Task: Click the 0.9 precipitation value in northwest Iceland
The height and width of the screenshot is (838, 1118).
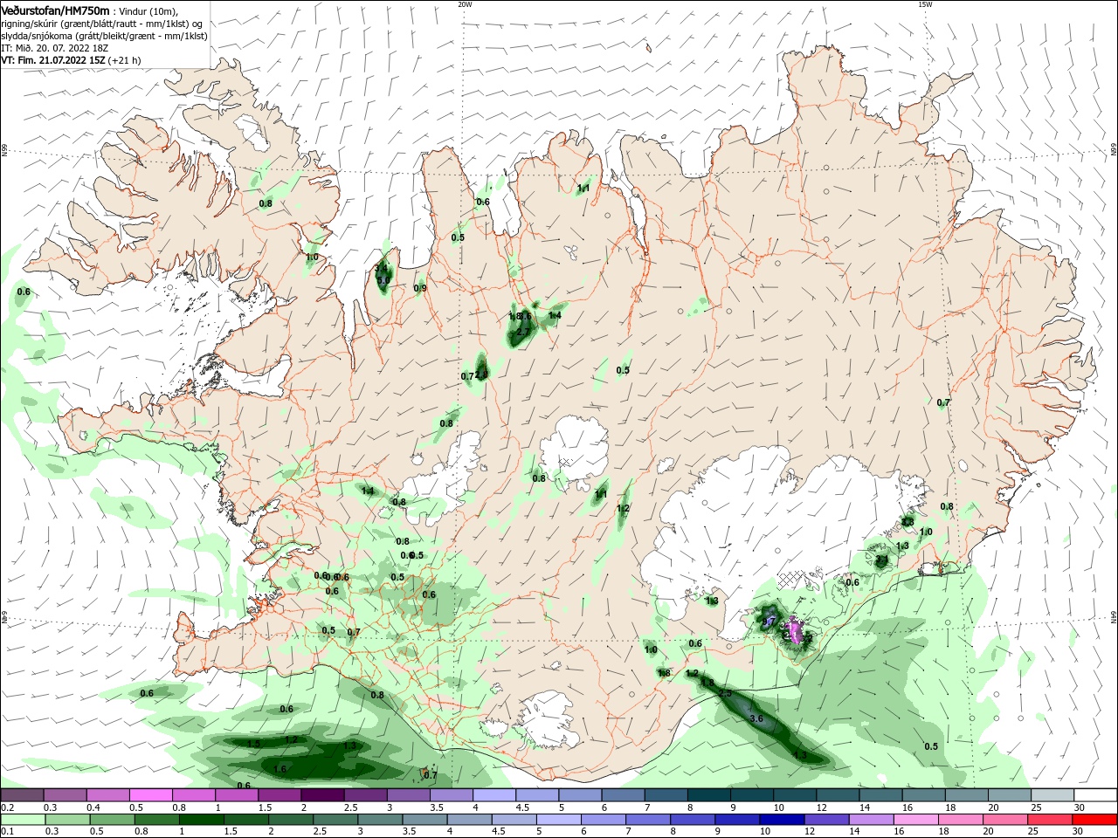Action: 420,288
